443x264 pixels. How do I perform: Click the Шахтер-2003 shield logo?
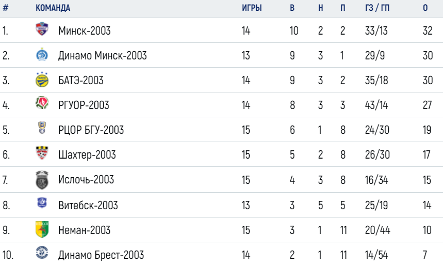(x=42, y=152)
